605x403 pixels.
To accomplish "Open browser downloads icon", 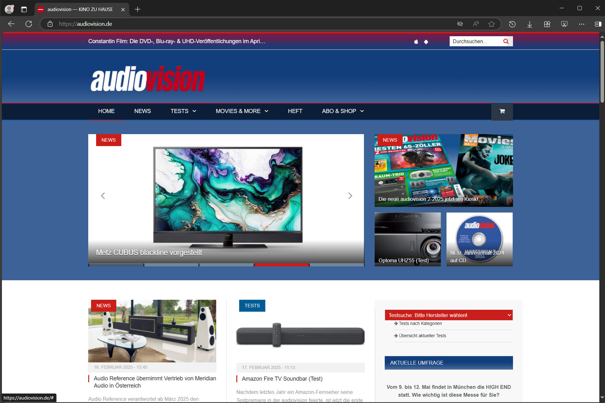I will pyautogui.click(x=529, y=24).
